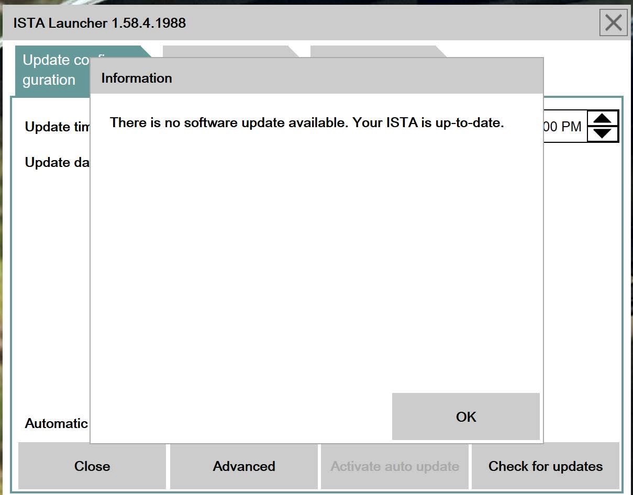Select the update time field showing PM
Image resolution: width=633 pixels, height=495 pixels.
[565, 126]
